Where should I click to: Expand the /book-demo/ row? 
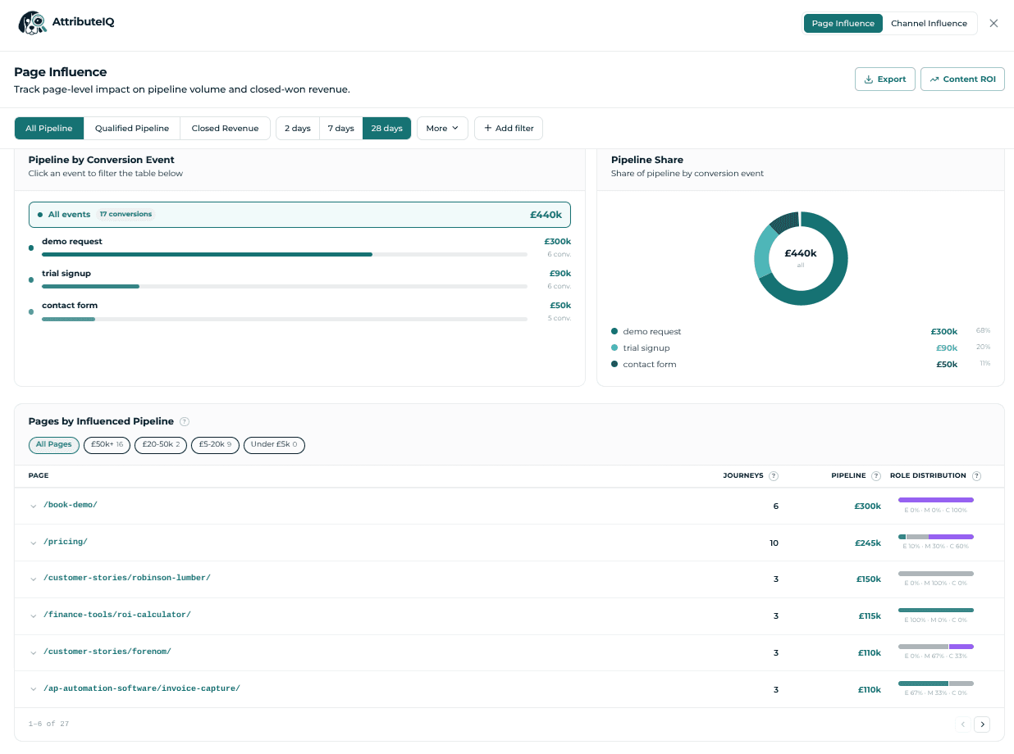[x=34, y=506]
